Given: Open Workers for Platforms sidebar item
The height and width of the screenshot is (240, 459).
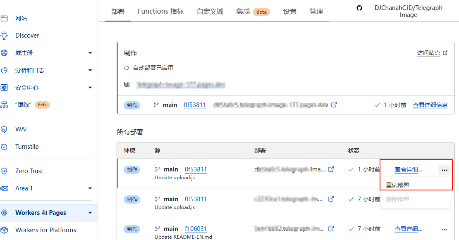Looking at the screenshot, I should point(45,230).
